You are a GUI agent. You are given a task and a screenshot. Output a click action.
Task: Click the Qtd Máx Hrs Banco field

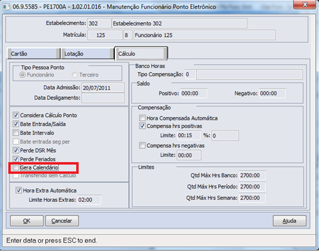[x=253, y=175]
